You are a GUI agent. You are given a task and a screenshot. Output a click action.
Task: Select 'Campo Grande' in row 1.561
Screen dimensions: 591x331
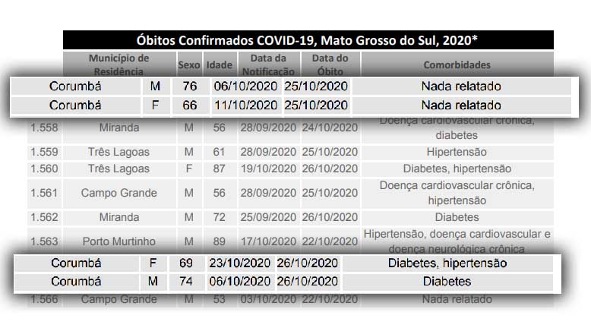119,193
